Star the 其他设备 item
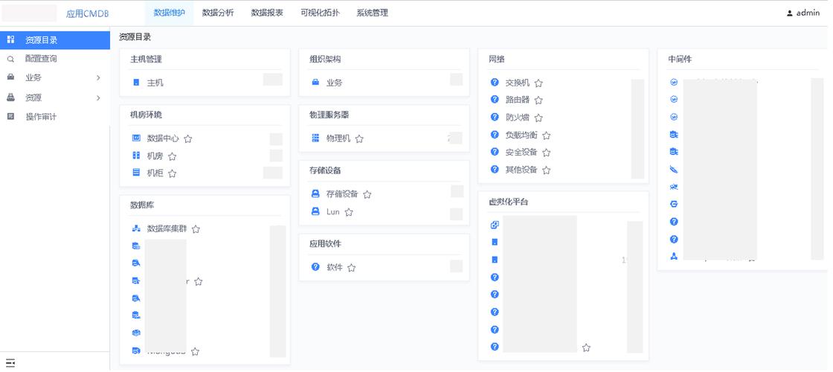This screenshot has height=372, width=833. coord(546,170)
